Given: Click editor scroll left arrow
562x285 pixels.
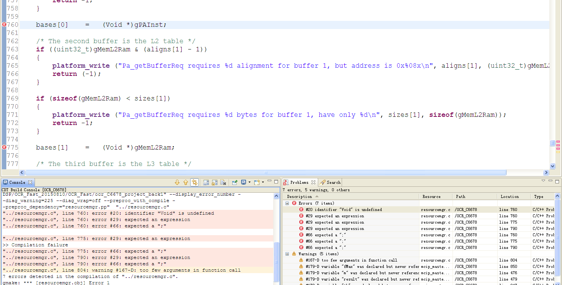Looking at the screenshot, I should pos(22,173).
